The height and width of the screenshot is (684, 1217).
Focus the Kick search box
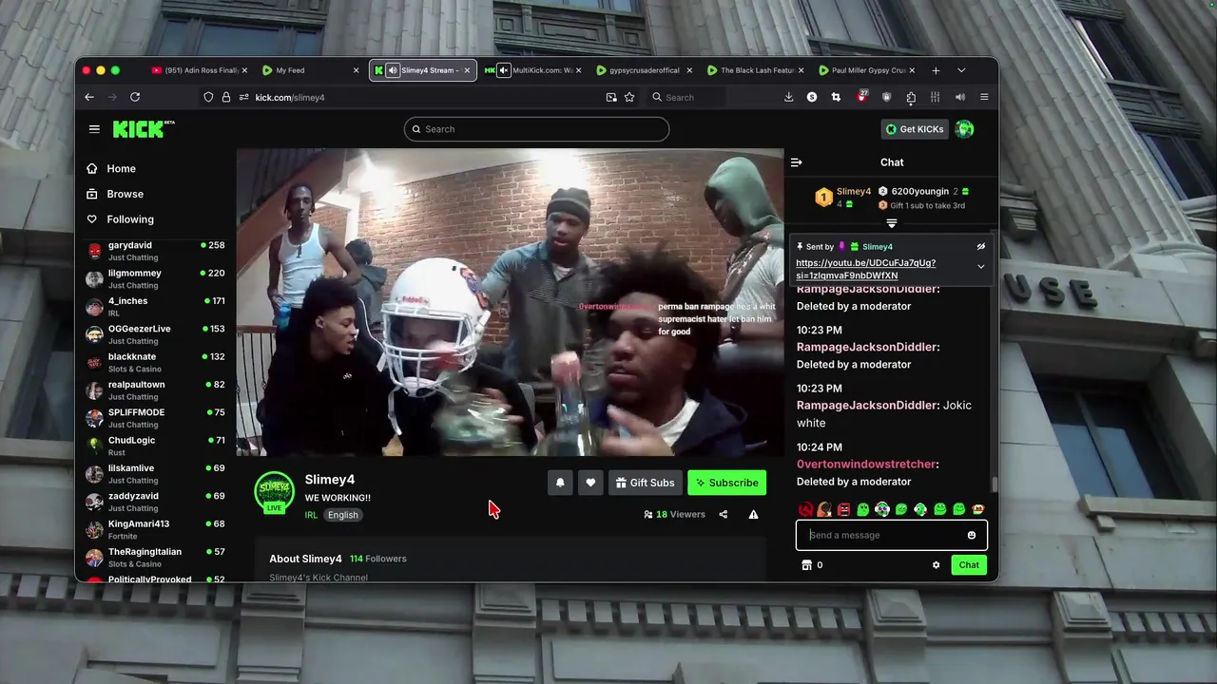click(x=536, y=129)
